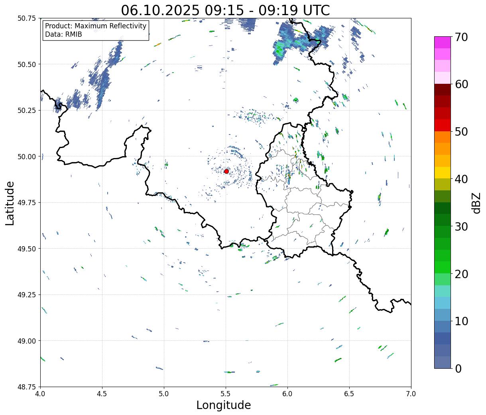Screen dimensions: 486x415
Task: Click the colorbar tick label 60
Action: 461,84
